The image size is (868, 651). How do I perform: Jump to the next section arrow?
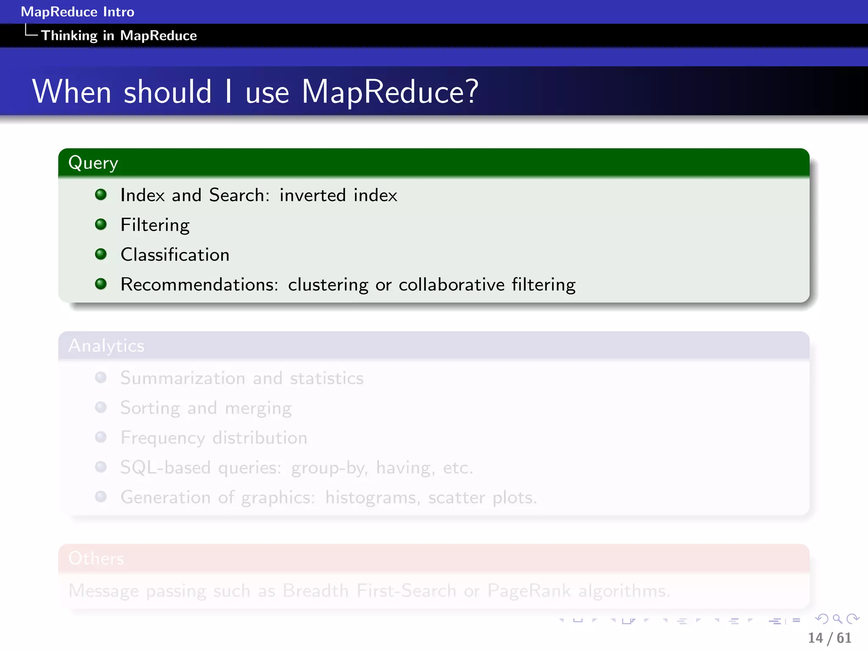(750, 620)
